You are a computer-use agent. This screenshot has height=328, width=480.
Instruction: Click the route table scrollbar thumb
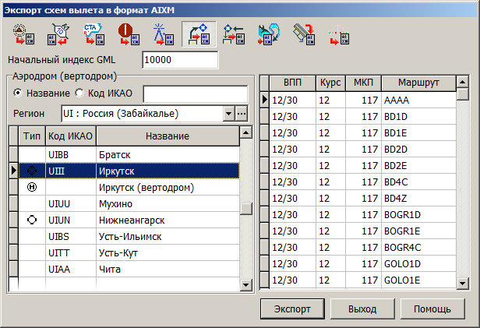point(463,94)
